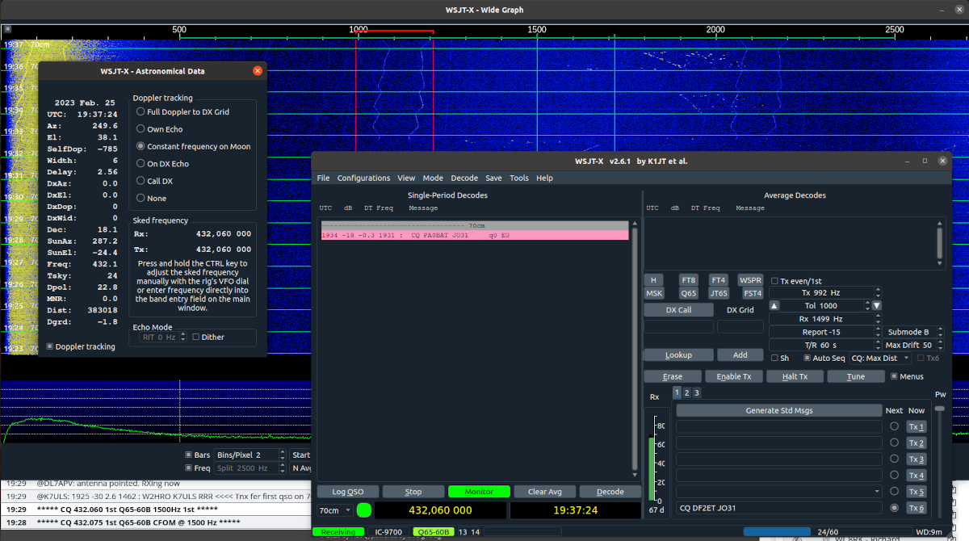
Task: Switch to FT4 mode
Action: pos(718,280)
